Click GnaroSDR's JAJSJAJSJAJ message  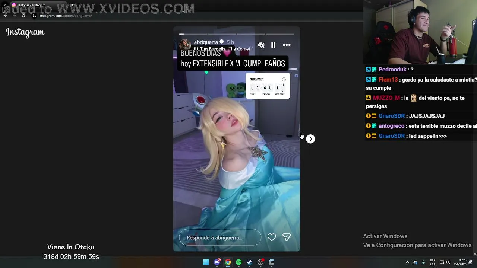[427, 116]
